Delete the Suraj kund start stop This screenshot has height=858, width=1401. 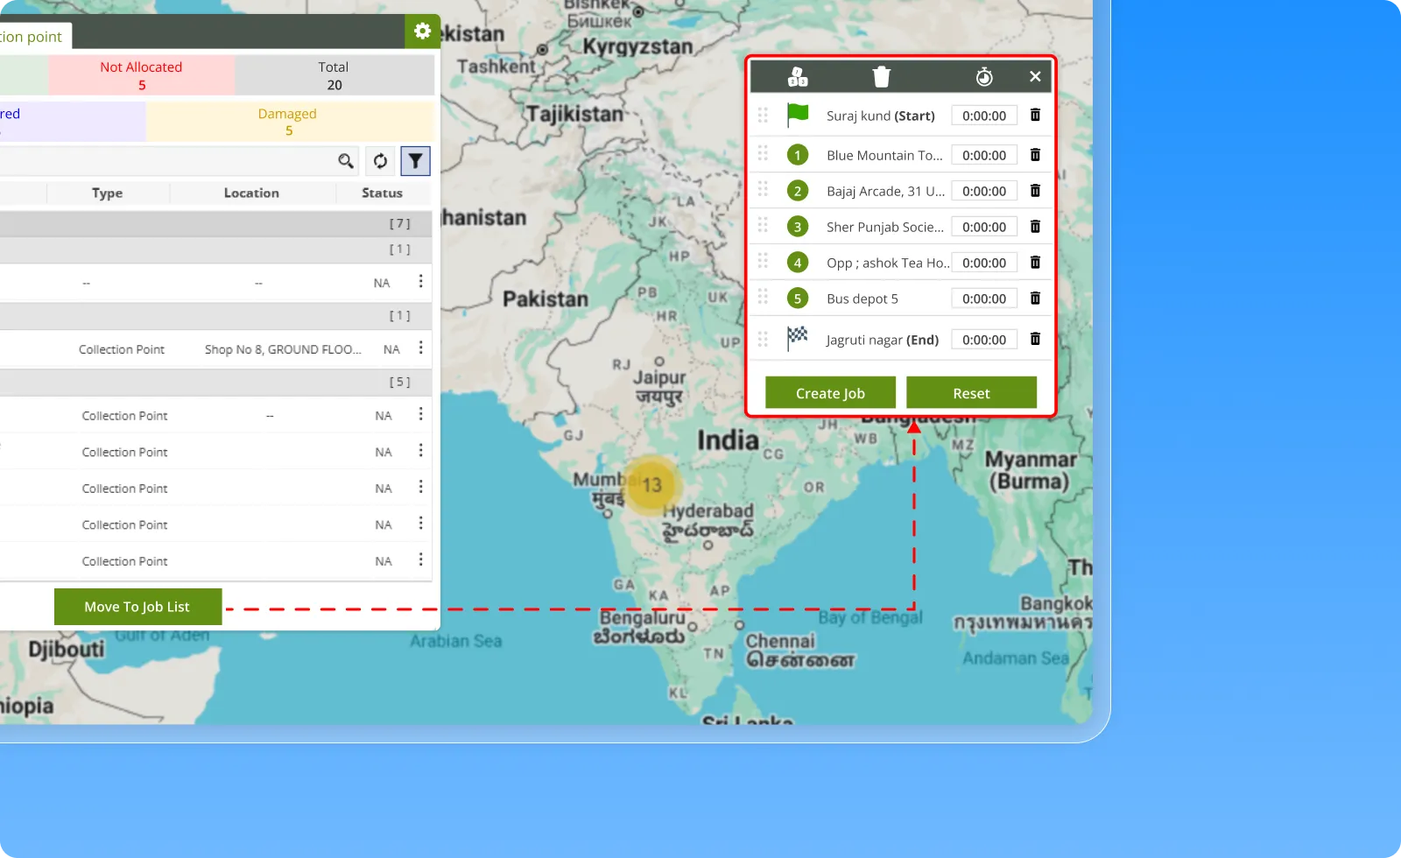pyautogui.click(x=1035, y=116)
